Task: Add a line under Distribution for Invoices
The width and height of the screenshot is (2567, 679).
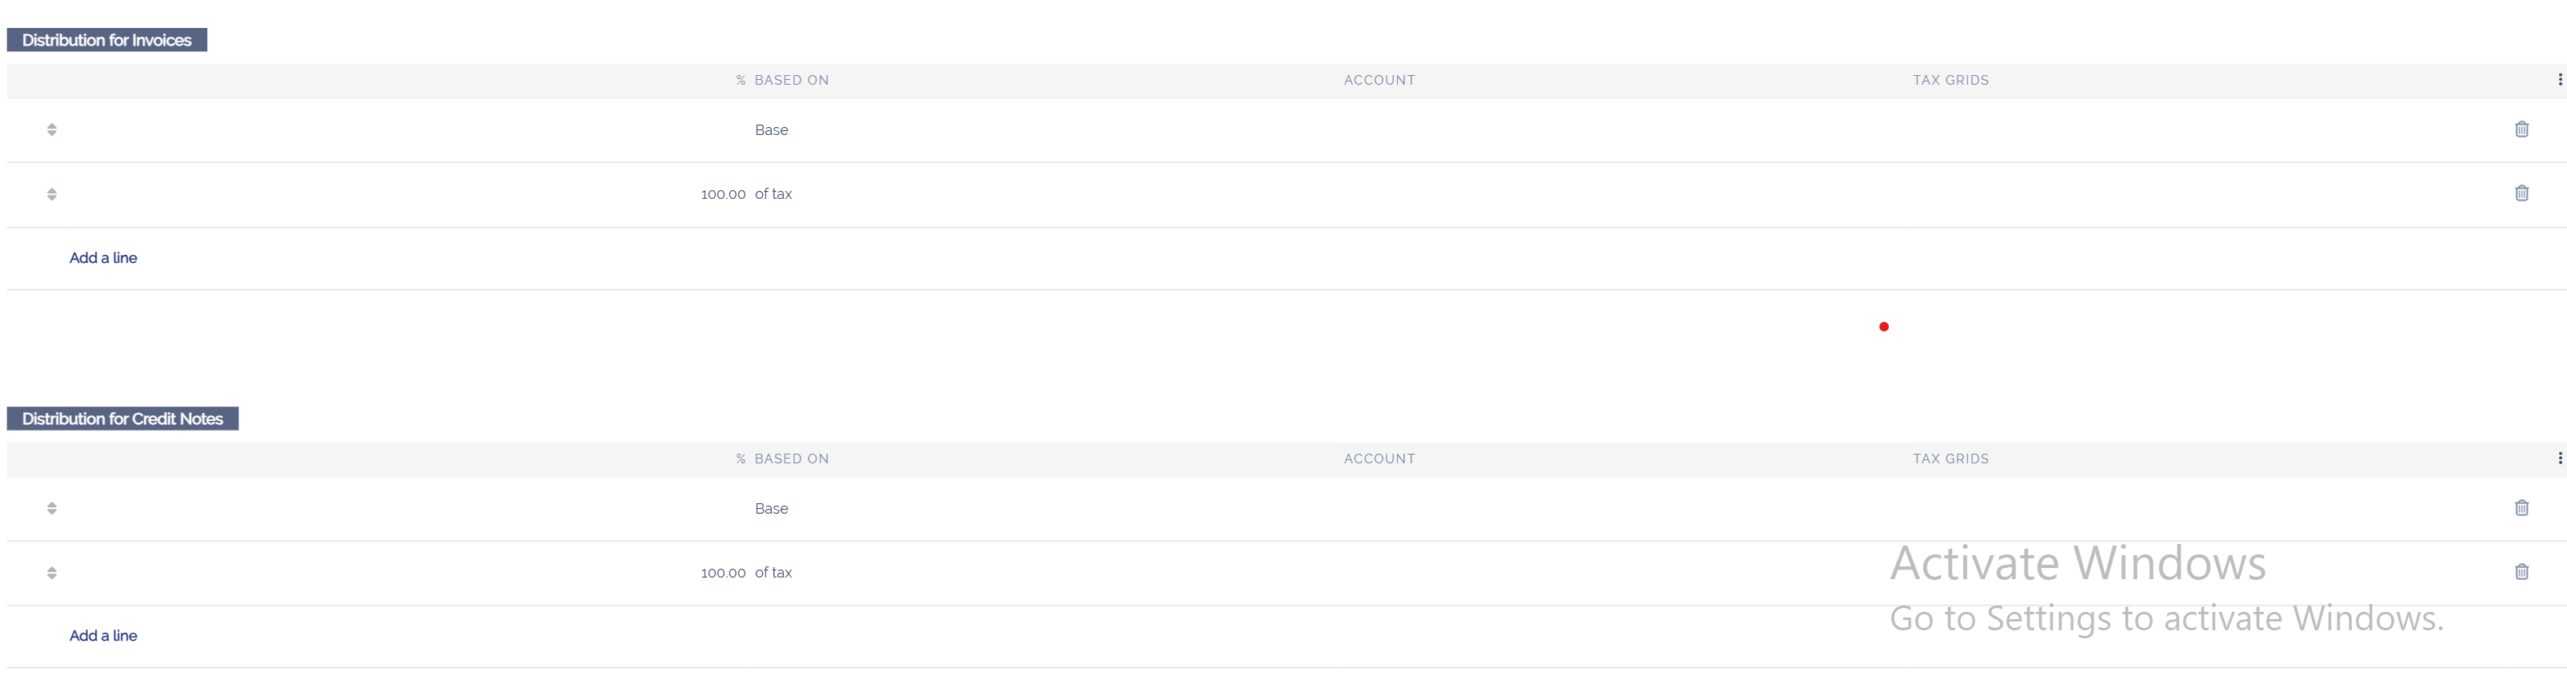Action: point(104,258)
